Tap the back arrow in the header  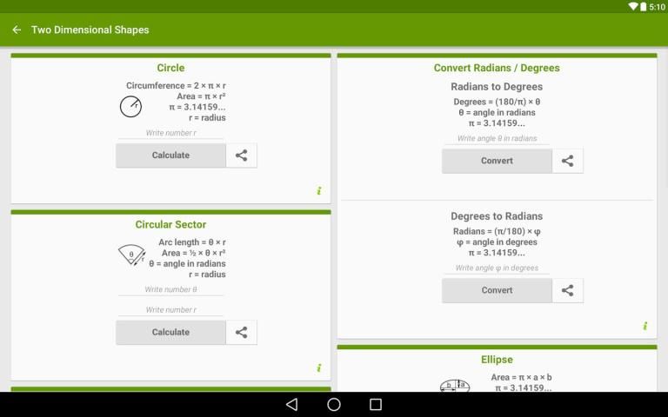pos(17,30)
